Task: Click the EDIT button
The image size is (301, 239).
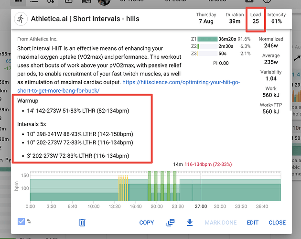Action: [x=252, y=222]
